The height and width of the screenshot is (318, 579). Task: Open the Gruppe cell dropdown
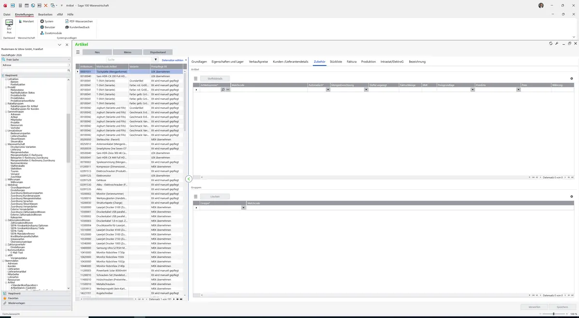(x=244, y=208)
